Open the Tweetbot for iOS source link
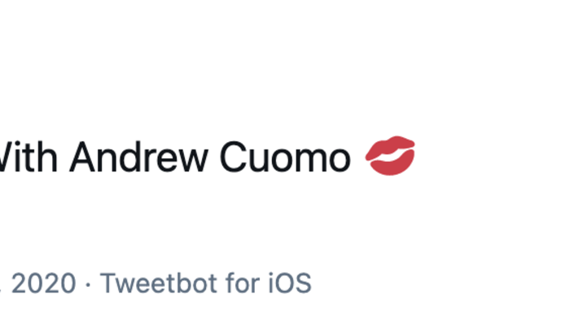Screen dimensions: 570x325 [205, 284]
